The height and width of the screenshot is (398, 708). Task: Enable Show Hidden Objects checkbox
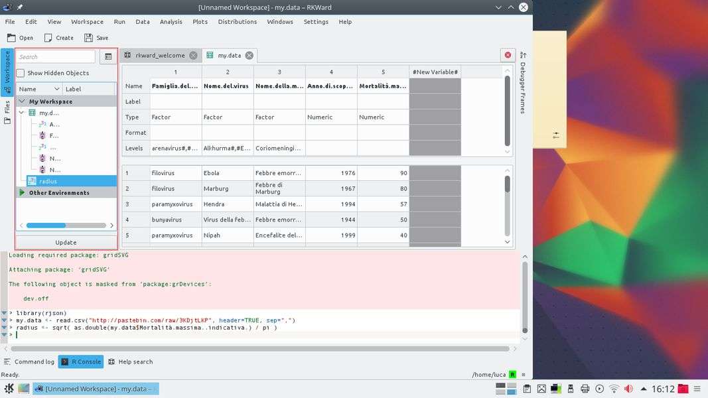pyautogui.click(x=21, y=73)
